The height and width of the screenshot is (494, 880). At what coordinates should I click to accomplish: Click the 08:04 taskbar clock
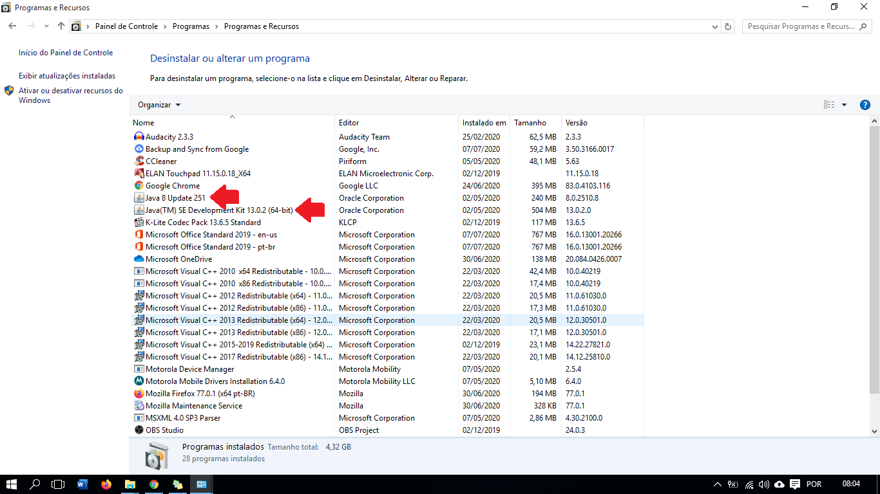pyautogui.click(x=851, y=484)
